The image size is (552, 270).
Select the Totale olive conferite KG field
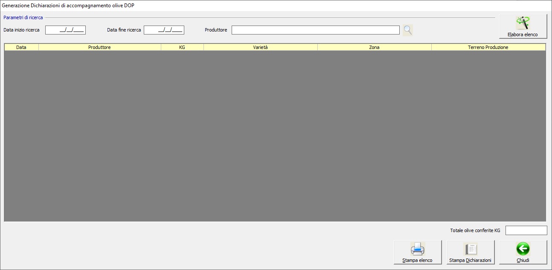point(526,230)
